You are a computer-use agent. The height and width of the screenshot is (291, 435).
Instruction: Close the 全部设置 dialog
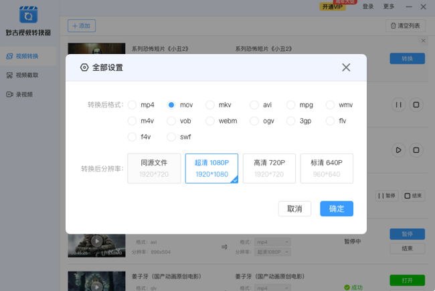pyautogui.click(x=346, y=67)
